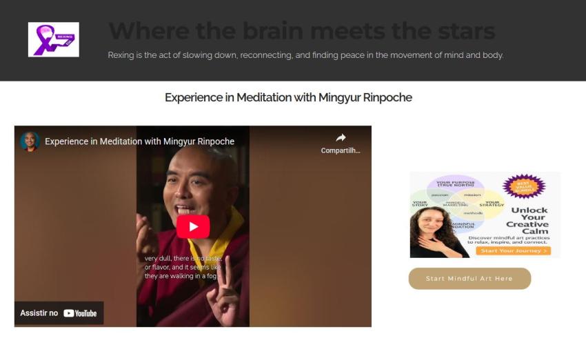Click the YouTube logo in video corner
The height and width of the screenshot is (338, 586).
pos(80,313)
